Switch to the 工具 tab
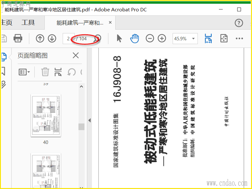Viewport: 252px width, 189px height. click(28, 22)
